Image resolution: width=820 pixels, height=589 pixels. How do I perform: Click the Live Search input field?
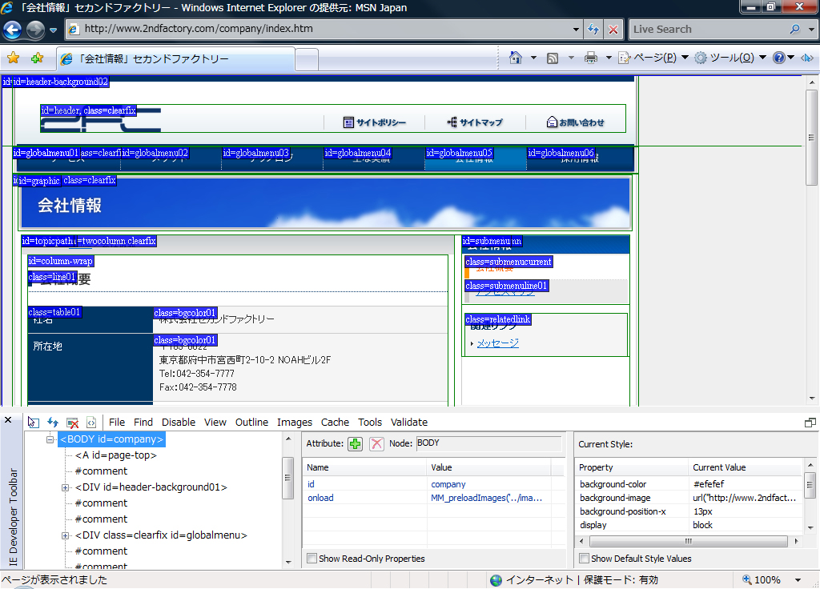[x=709, y=30]
